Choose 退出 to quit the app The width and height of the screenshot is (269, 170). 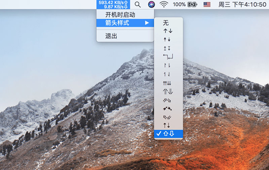pos(125,36)
